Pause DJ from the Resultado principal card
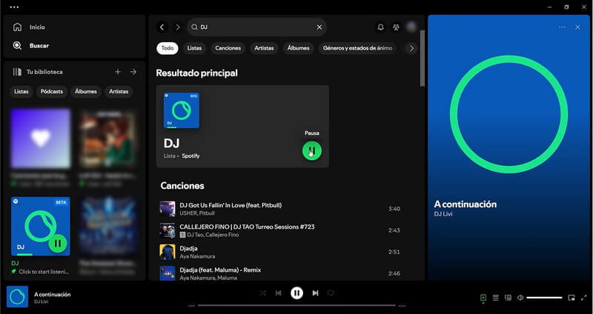This screenshot has height=314, width=593. pyautogui.click(x=312, y=151)
